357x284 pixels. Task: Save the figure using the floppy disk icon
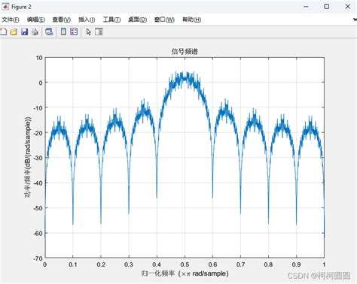coord(24,32)
